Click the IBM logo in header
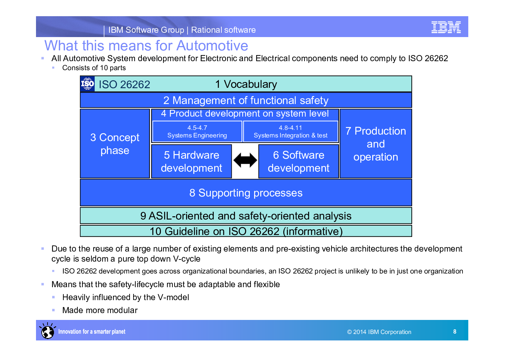The image size is (505, 357). pyautogui.click(x=446, y=27)
